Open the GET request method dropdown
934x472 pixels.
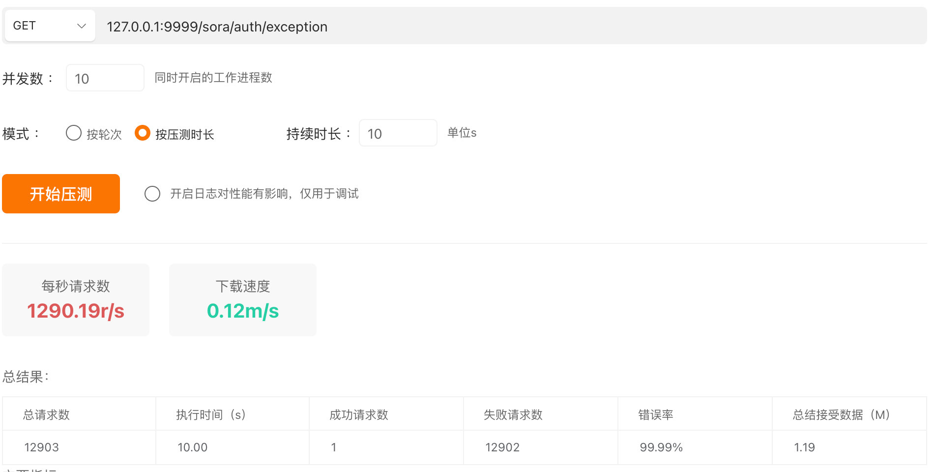(x=50, y=26)
